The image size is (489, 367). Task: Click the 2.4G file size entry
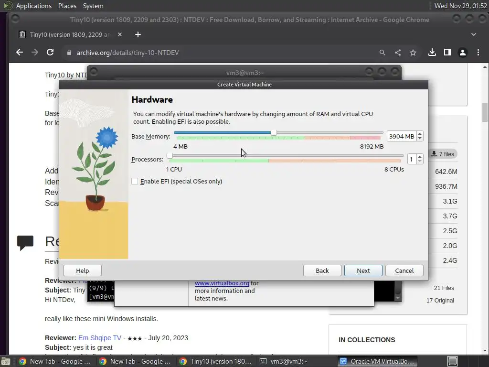450,260
